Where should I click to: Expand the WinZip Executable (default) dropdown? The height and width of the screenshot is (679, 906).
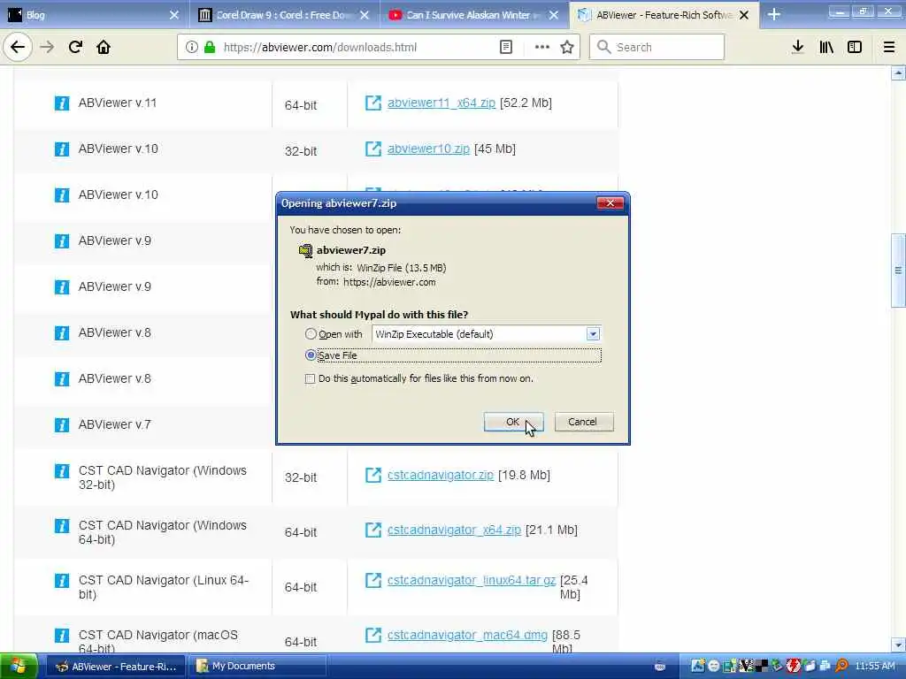(x=593, y=333)
